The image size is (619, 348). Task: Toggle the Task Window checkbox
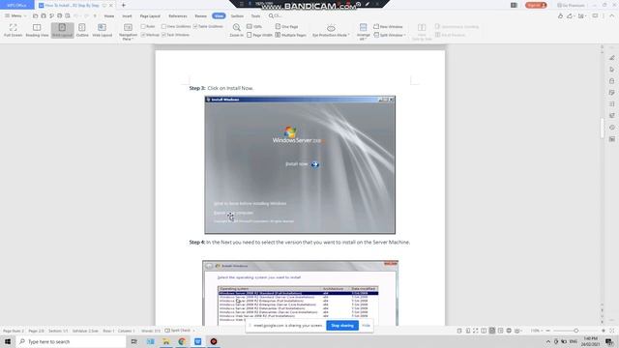tap(176, 35)
